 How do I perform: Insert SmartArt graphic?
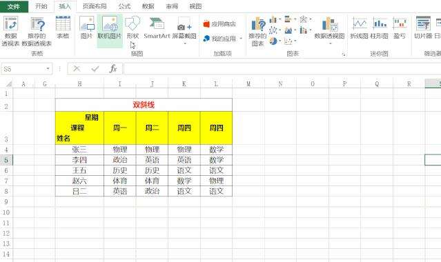(x=157, y=28)
